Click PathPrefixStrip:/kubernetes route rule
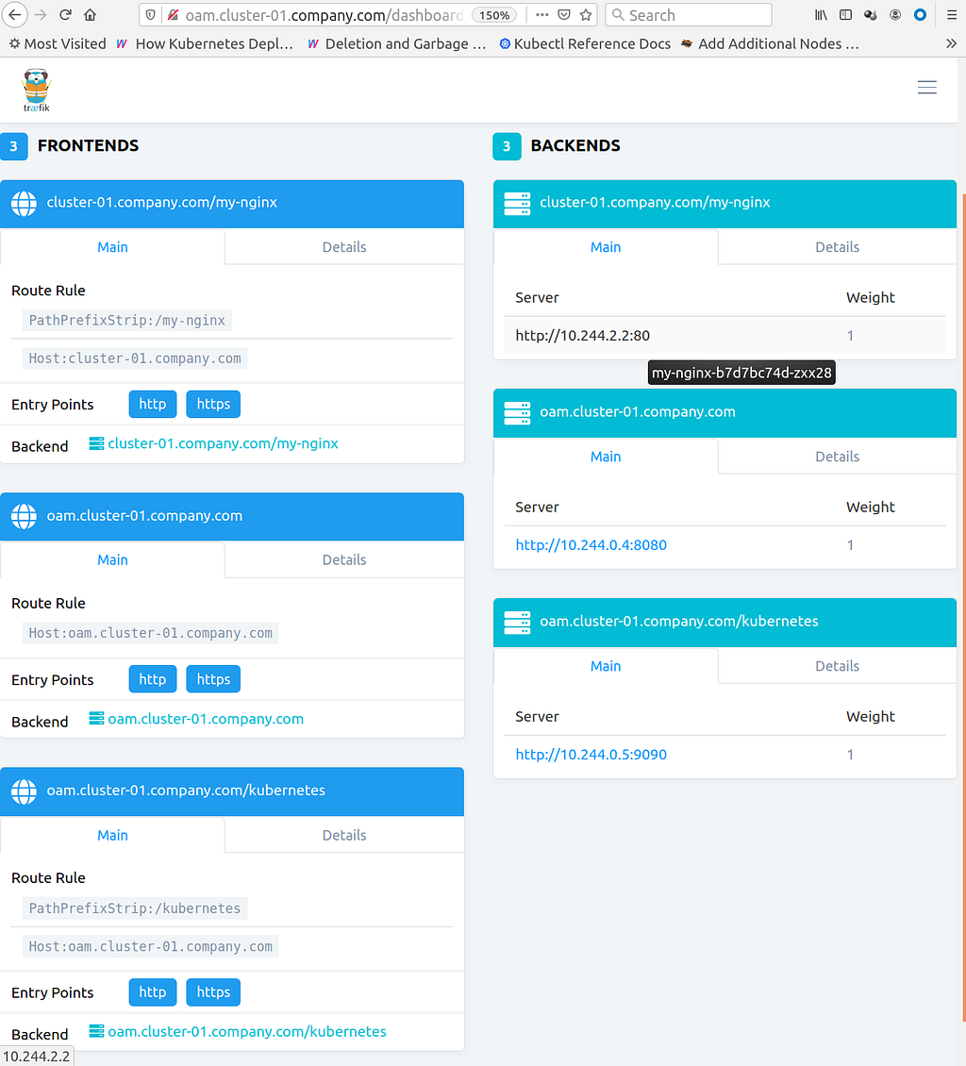This screenshot has width=966, height=1066. 135,908
